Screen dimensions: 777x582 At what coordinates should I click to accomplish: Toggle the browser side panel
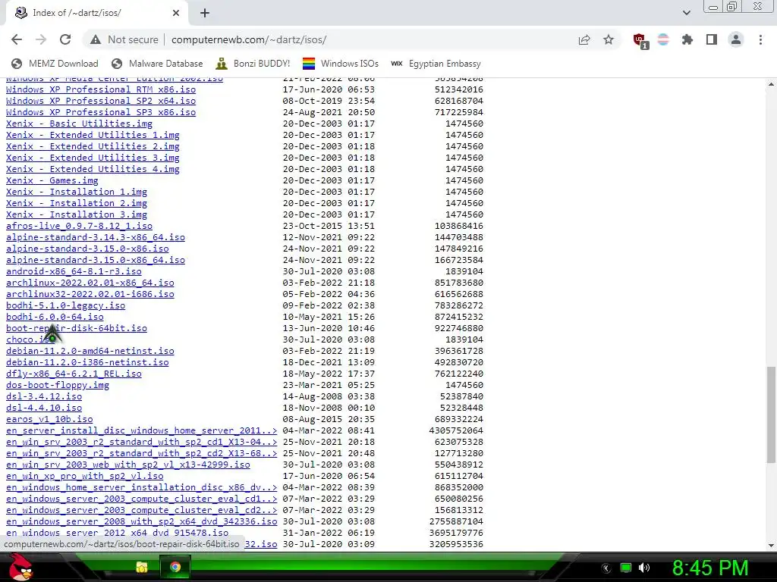pyautogui.click(x=712, y=39)
